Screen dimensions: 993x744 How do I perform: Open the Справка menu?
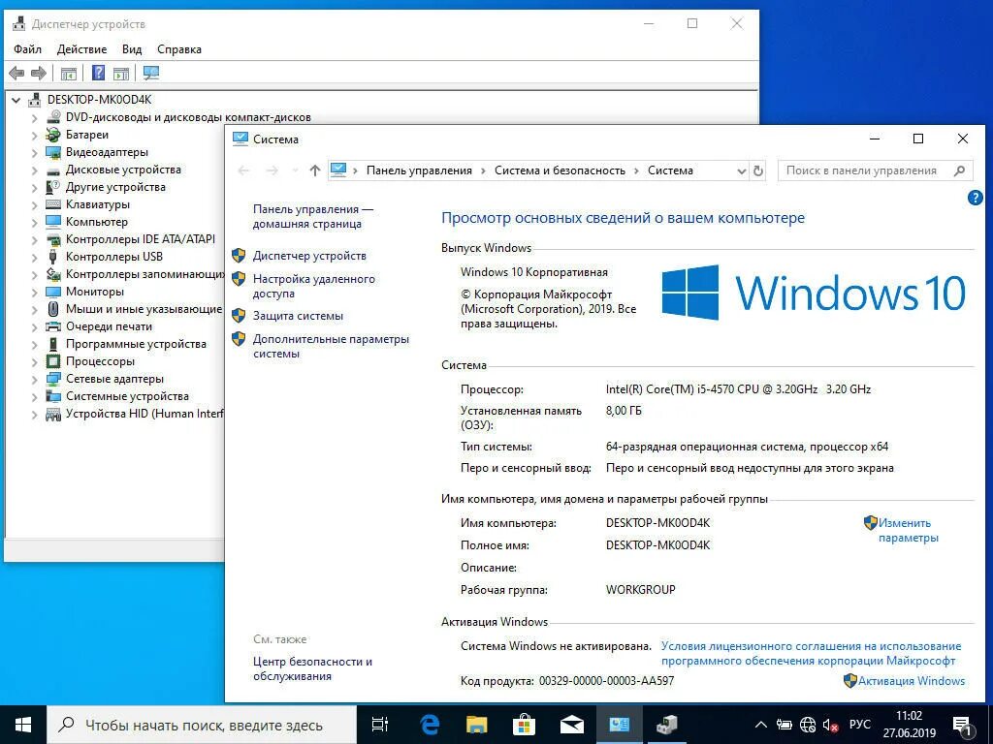pyautogui.click(x=179, y=49)
